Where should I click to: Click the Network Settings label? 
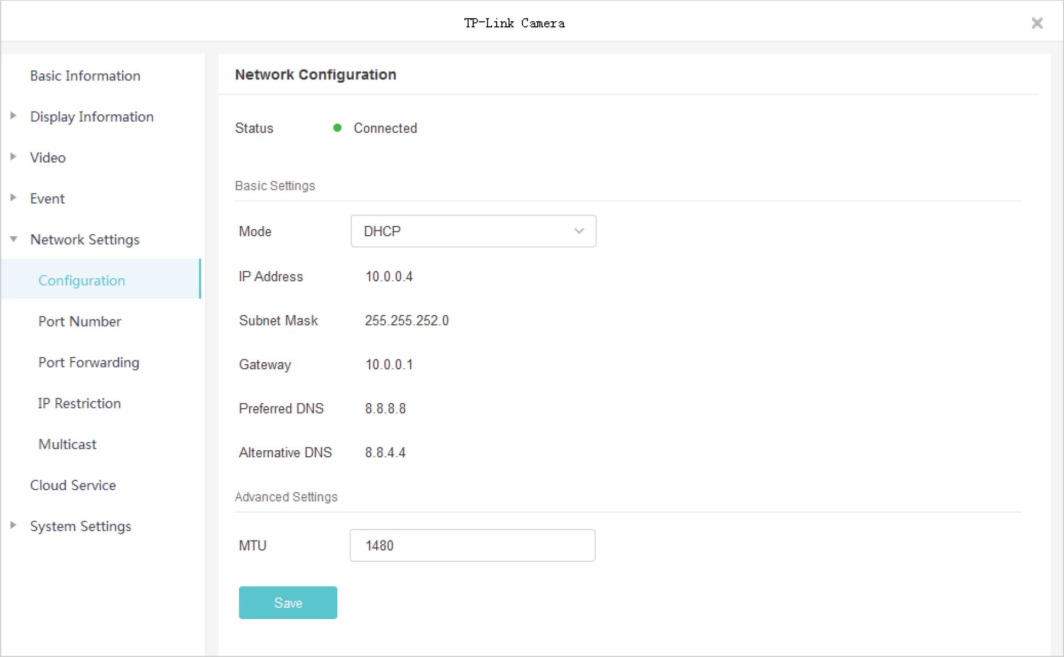(x=85, y=239)
